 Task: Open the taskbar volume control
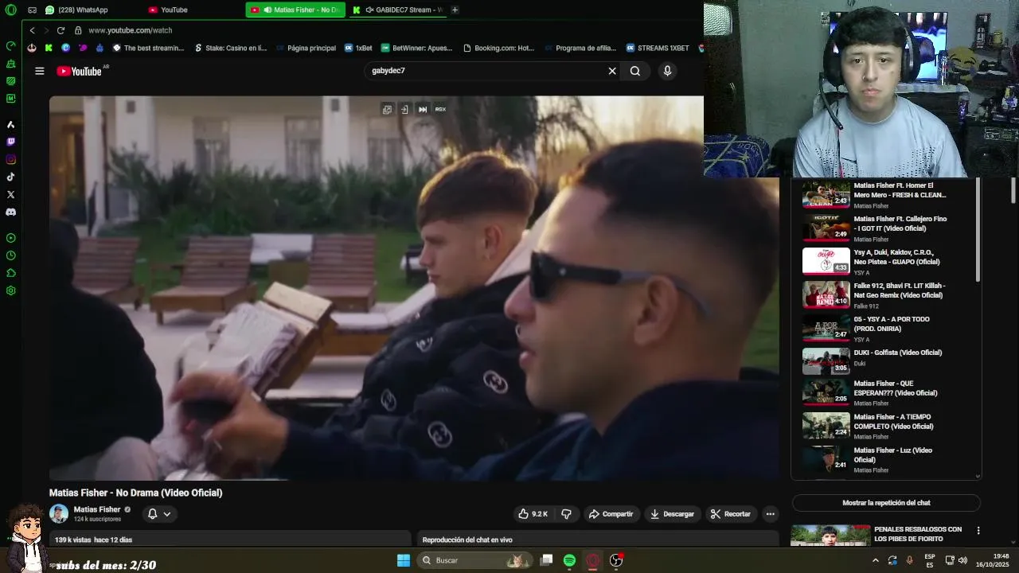pyautogui.click(x=962, y=560)
